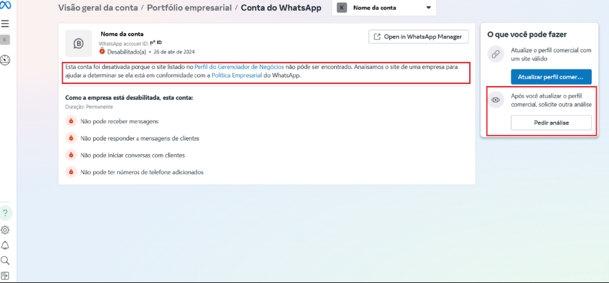Click Open in WhatsApp Manager button

click(x=419, y=37)
